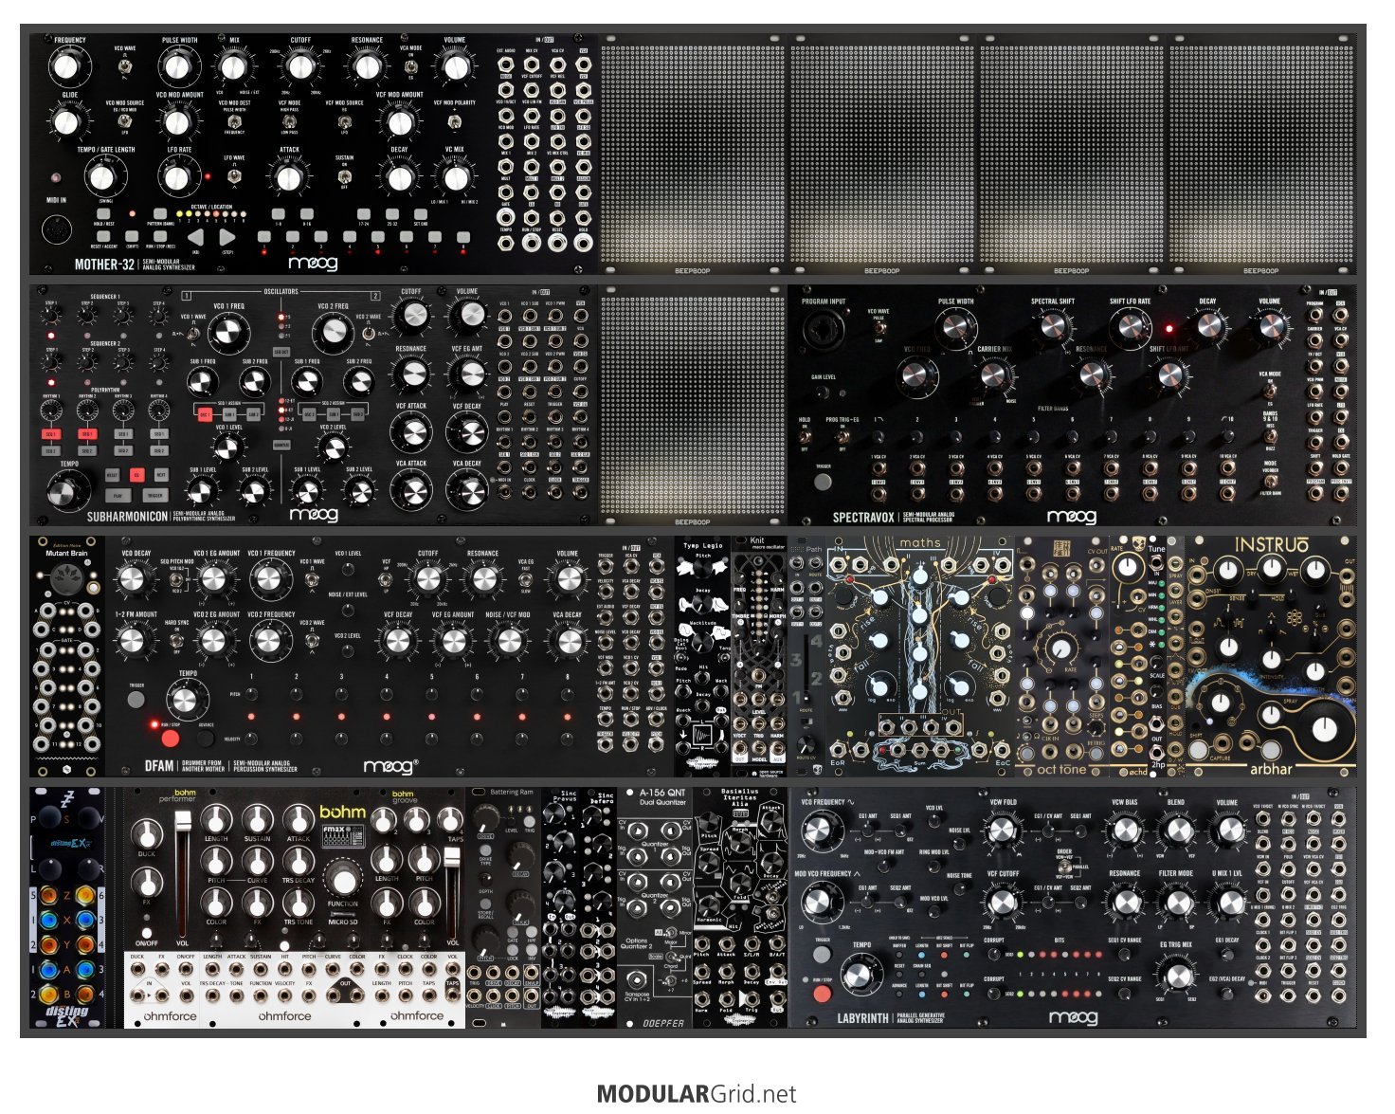1395x1114 pixels.
Task: Click the DFAM VCO 1 FREQUENCY knob
Action: [271, 579]
